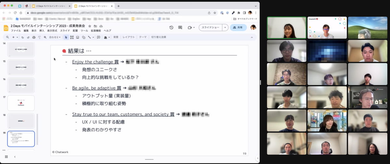Image resolution: width=390 pixels, height=164 pixels.
Task: Choose the select arrow cursor tool
Action: [x=66, y=37]
